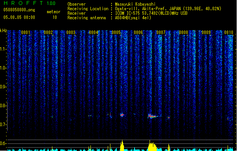Click the Observer label
The height and width of the screenshot is (151, 237).
[x=76, y=4]
